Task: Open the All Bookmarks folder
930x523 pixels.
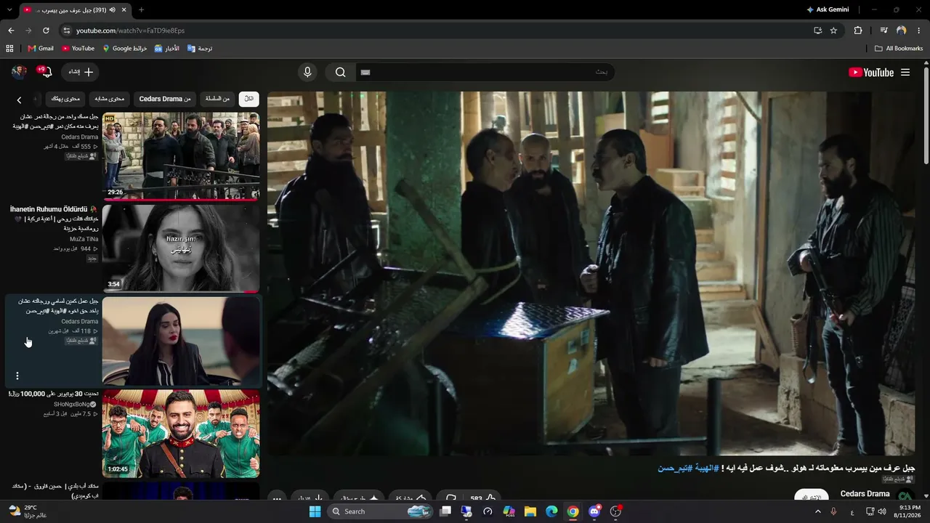Action: pyautogui.click(x=899, y=49)
